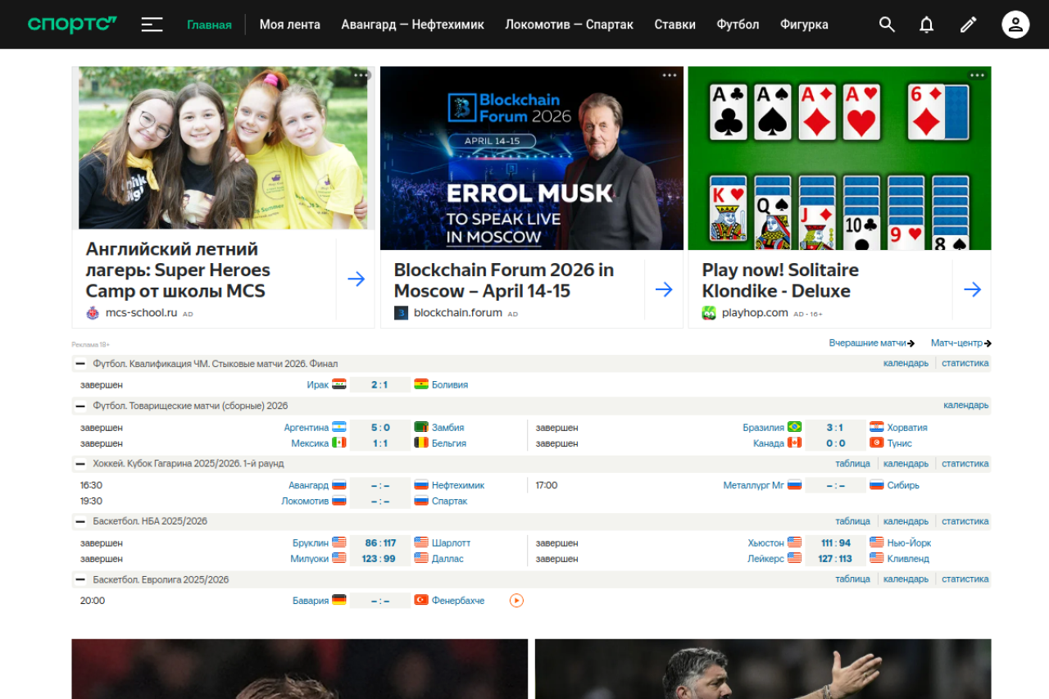This screenshot has height=699, width=1049.
Task: Click the pencil write-post icon
Action: 969,25
